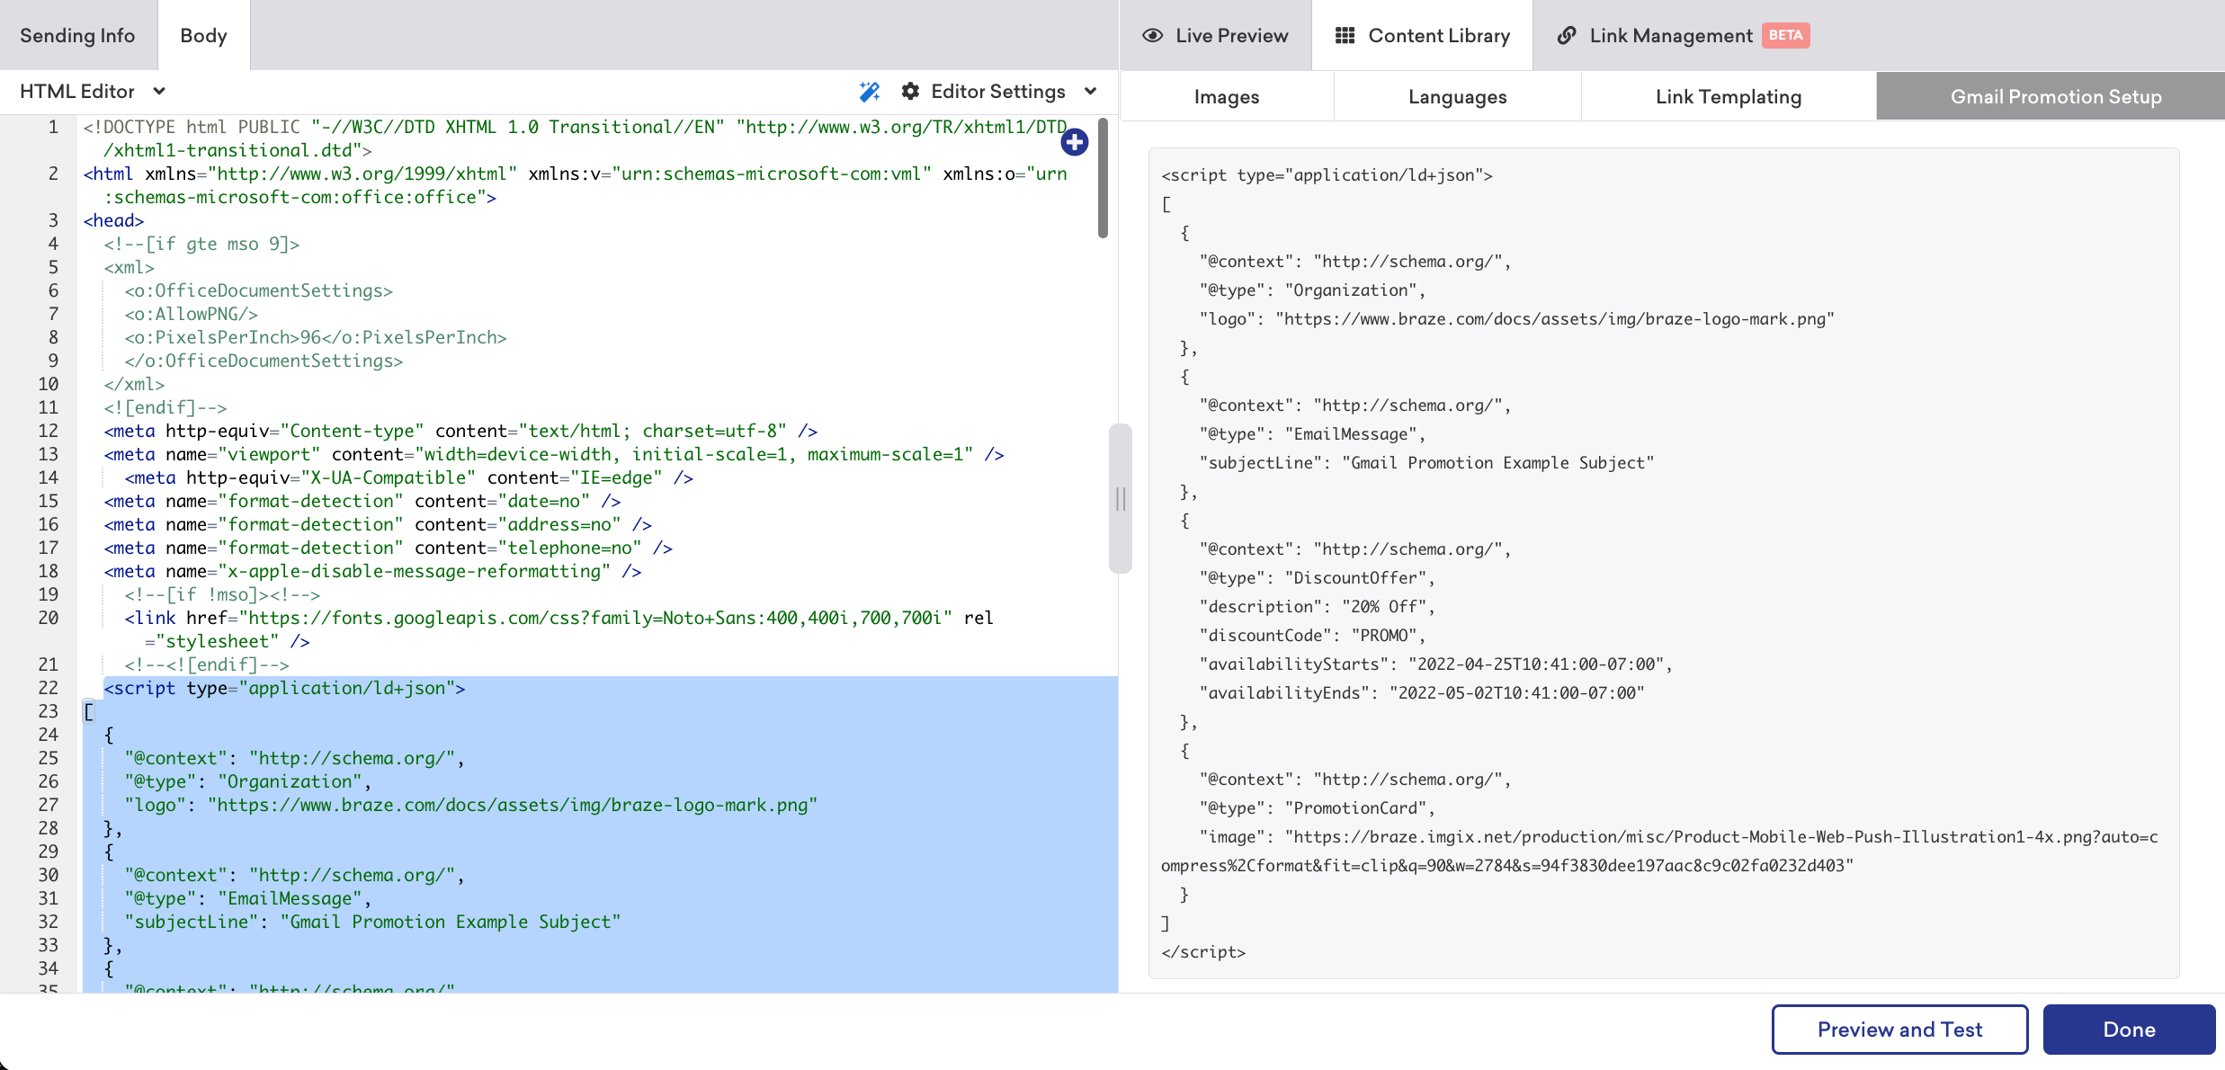Open the Content Library tab
This screenshot has width=2225, height=1070.
point(1422,35)
